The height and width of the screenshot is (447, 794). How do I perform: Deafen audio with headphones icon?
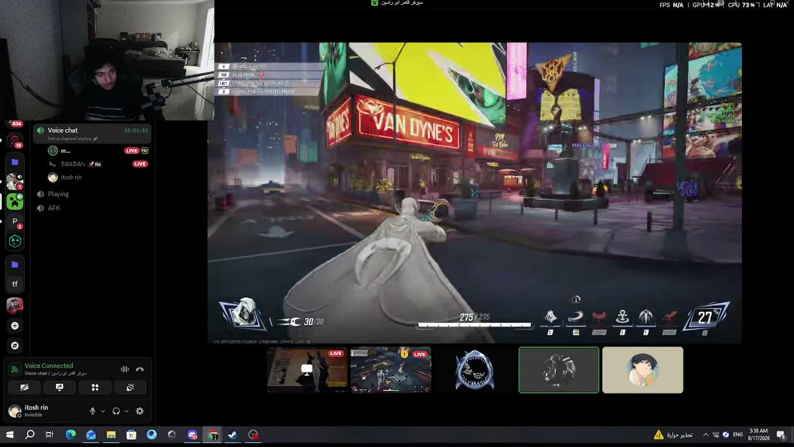pyautogui.click(x=116, y=411)
